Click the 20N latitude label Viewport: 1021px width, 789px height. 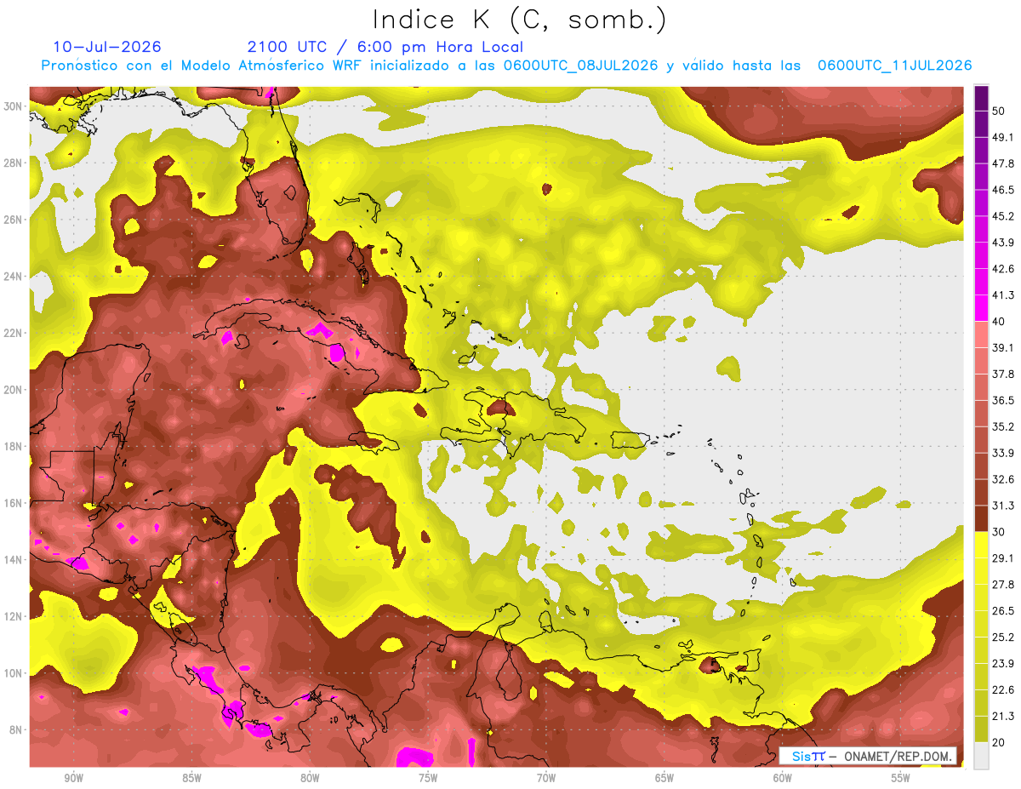[13, 389]
